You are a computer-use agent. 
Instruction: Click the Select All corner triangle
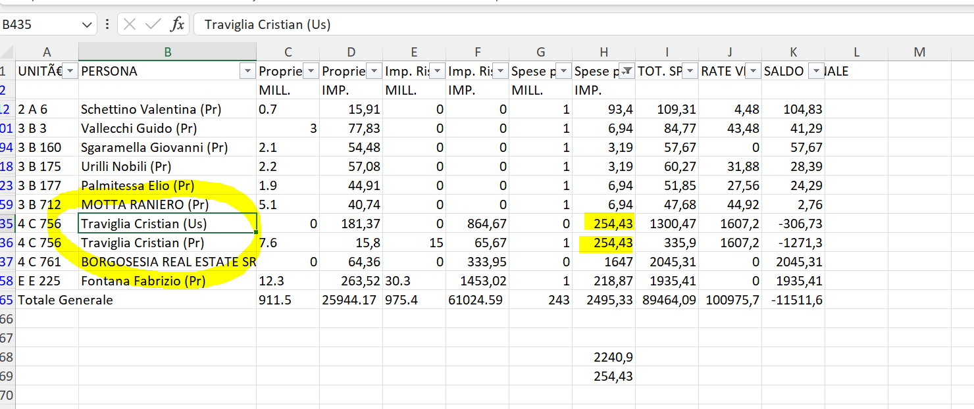(x=8, y=52)
